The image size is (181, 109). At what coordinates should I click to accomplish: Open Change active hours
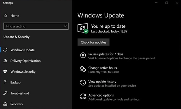[103, 68]
